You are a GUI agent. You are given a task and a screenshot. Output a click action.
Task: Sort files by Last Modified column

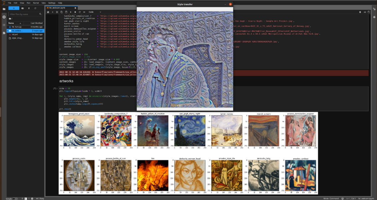[x=34, y=23]
